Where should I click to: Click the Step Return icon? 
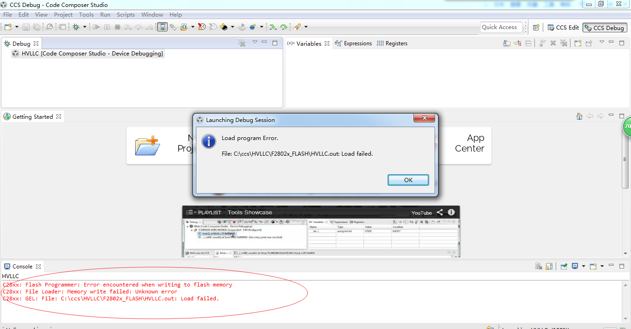pos(150,27)
